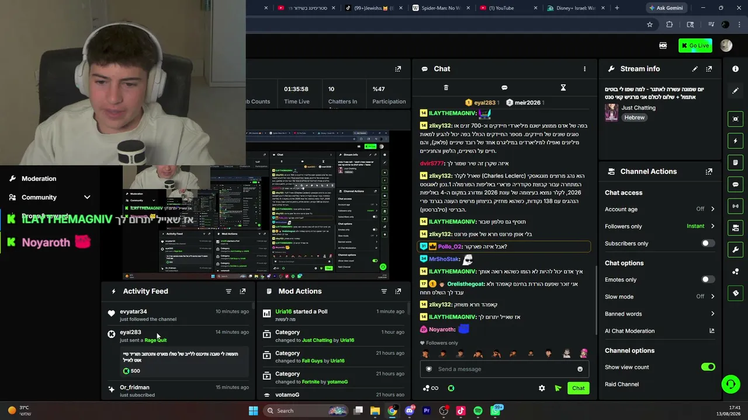748x420 pixels.
Task: Open the info icon in right sidebar
Action: coord(735,69)
